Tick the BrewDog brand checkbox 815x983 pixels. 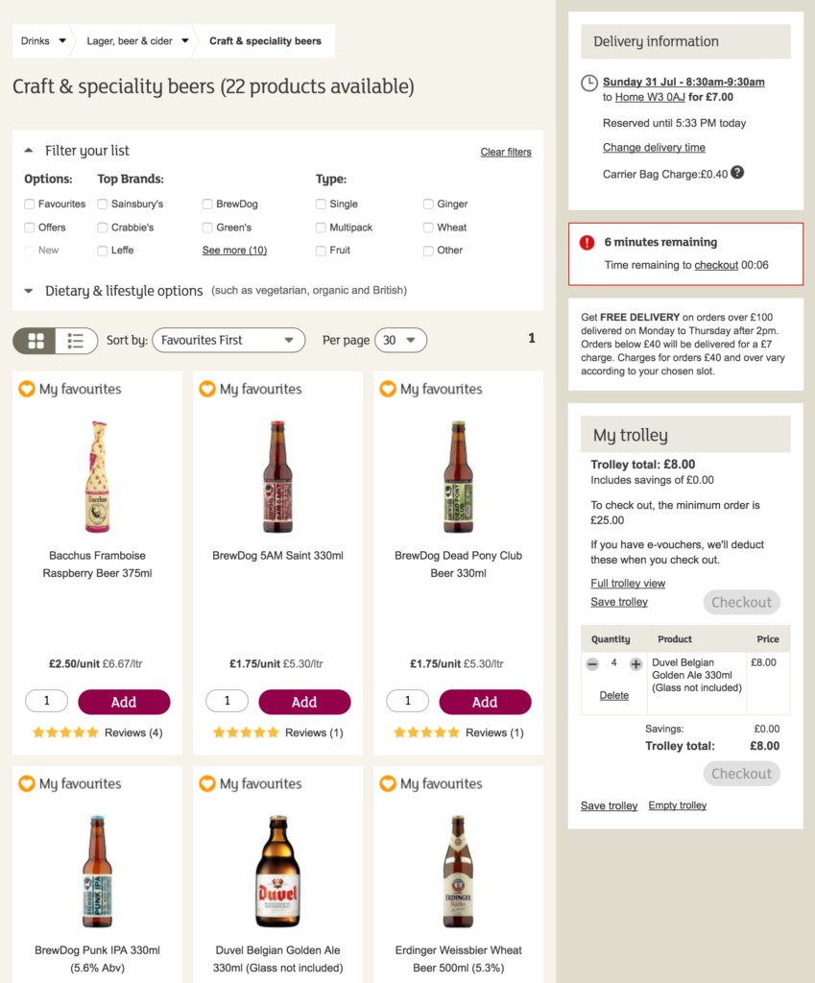(207, 204)
